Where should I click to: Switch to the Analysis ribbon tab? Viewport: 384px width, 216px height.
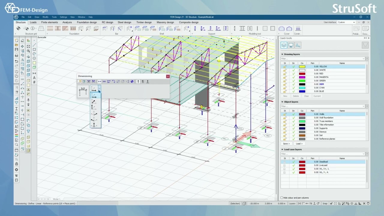[67, 22]
